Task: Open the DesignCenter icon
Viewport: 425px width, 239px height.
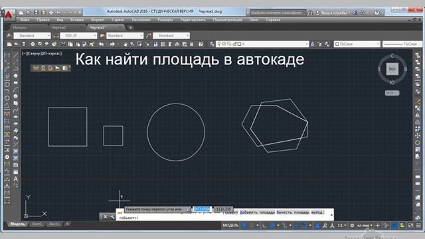Action: [163, 44]
